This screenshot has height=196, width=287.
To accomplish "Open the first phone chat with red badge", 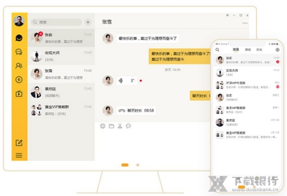I will 247,60.
